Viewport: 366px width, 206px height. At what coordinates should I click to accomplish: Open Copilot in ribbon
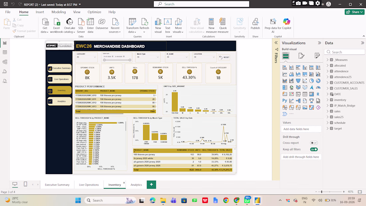[x=286, y=24]
